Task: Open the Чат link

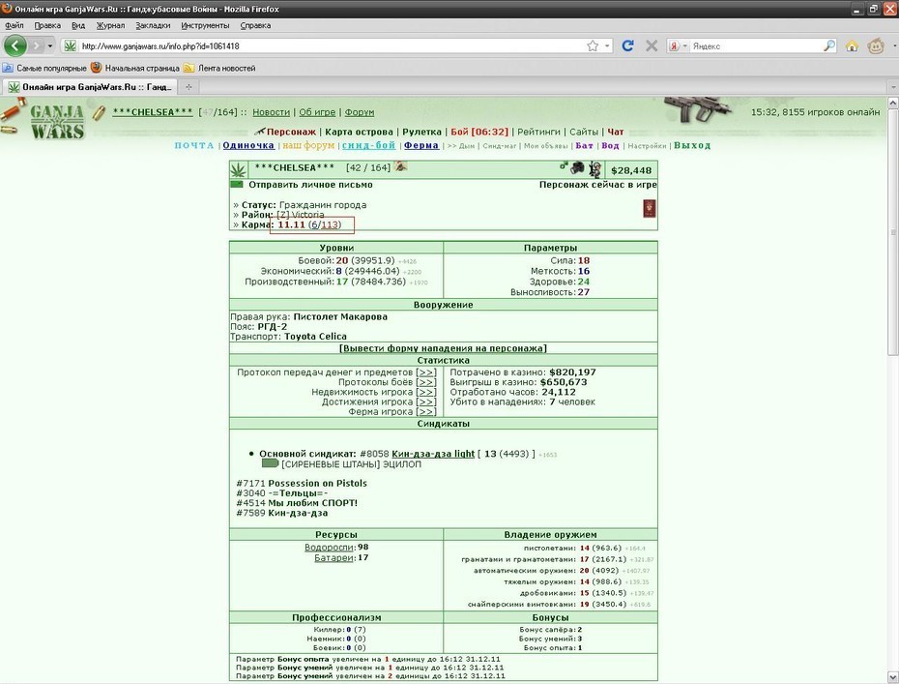Action: (615, 132)
